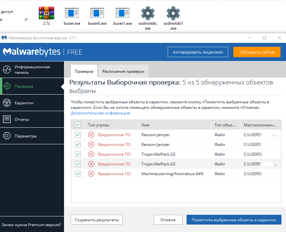286x232 pixels.
Task: Uncheck the second Trojan.MalPack.GS checkbox
Action: point(78,164)
